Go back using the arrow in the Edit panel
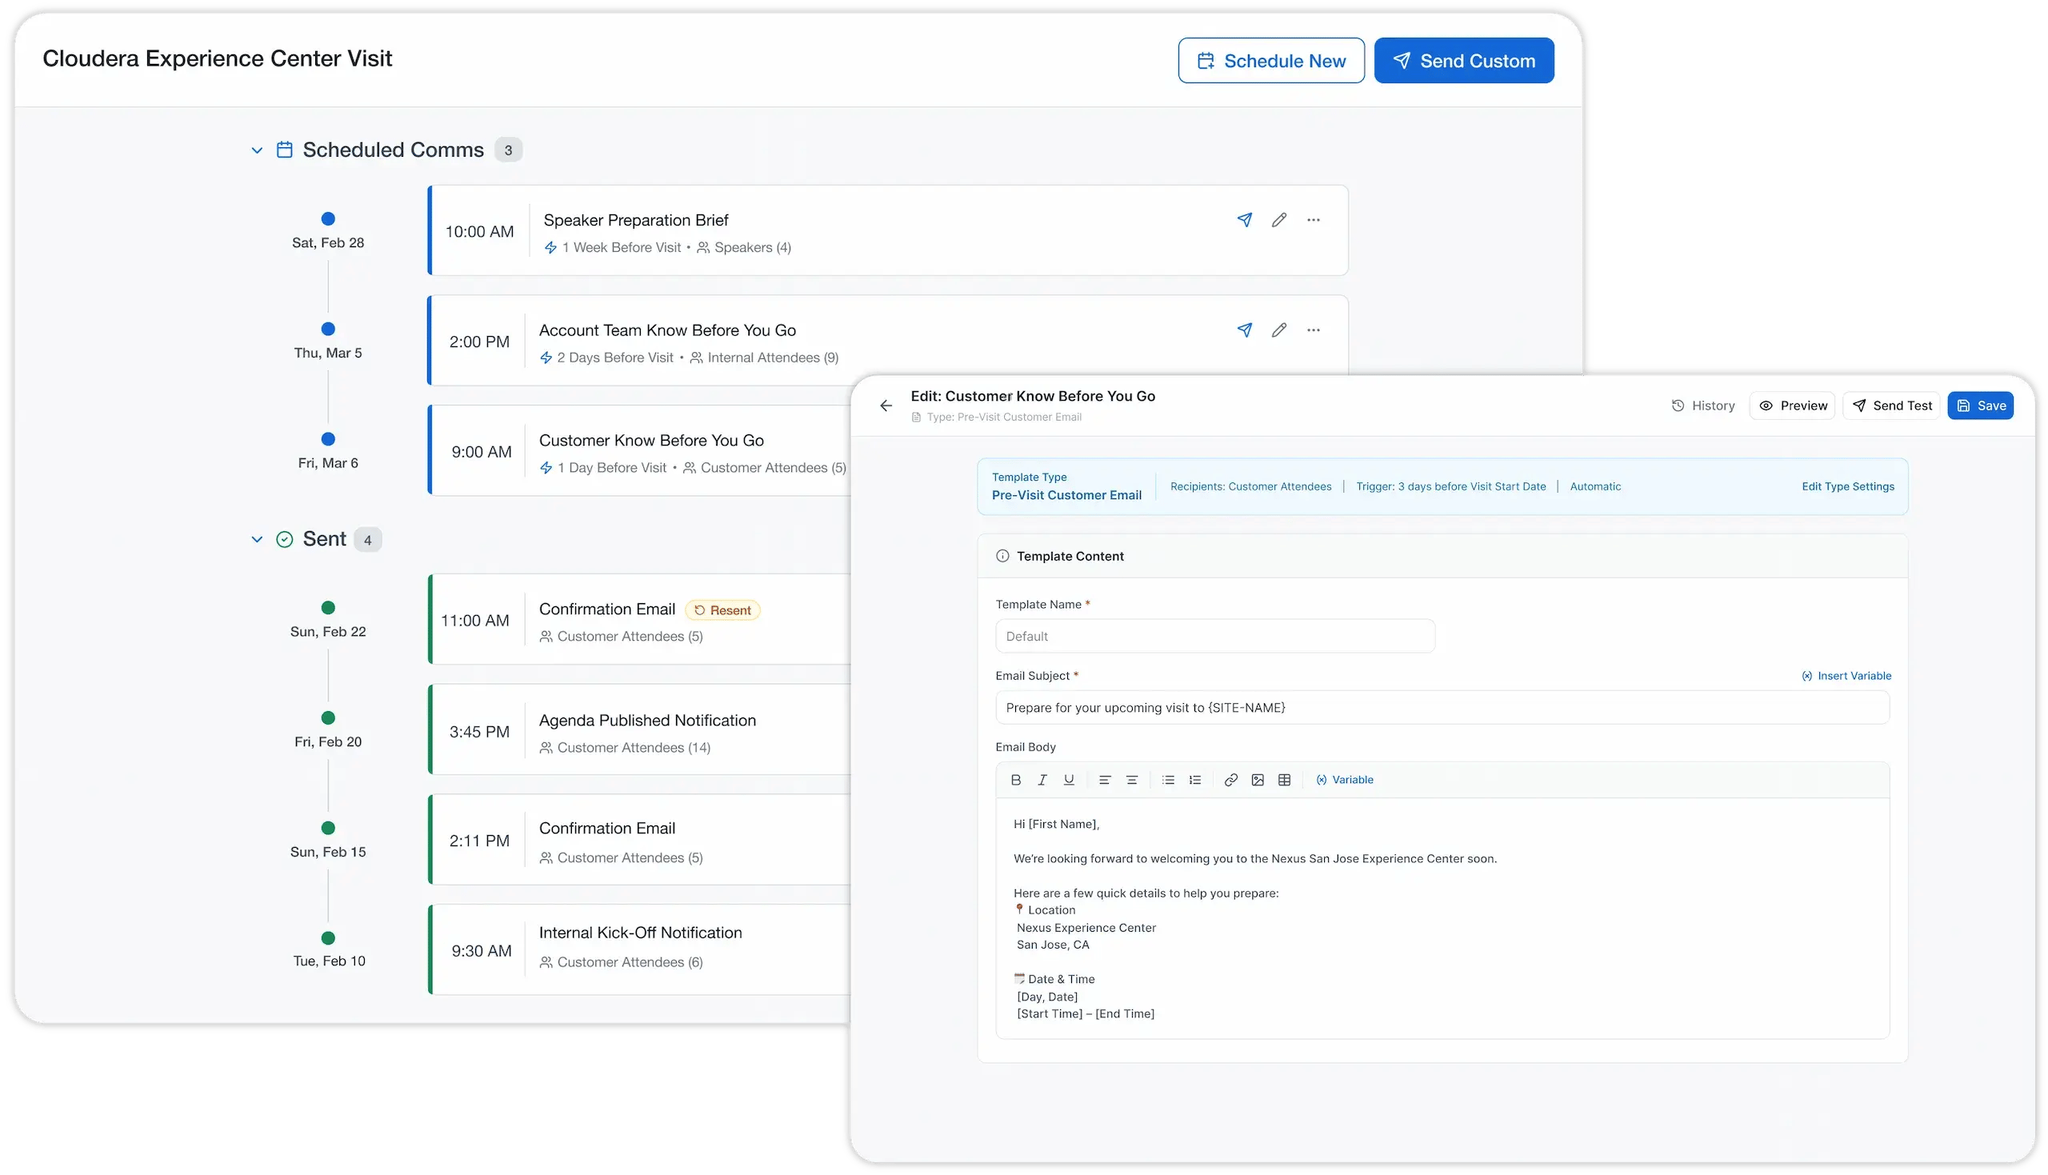 (886, 406)
